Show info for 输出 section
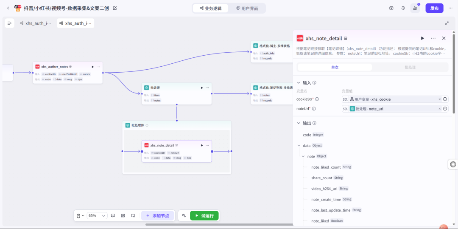 coord(314,123)
